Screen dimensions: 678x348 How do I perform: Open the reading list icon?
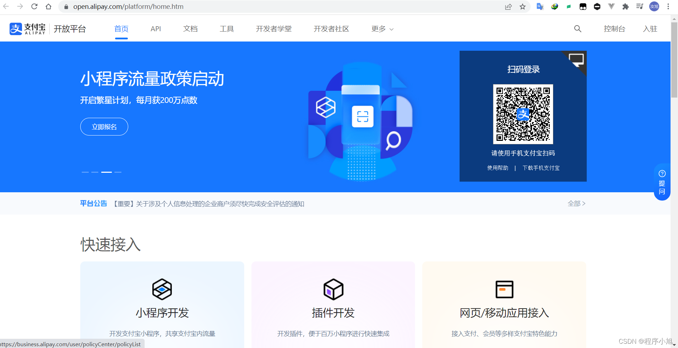tap(640, 6)
